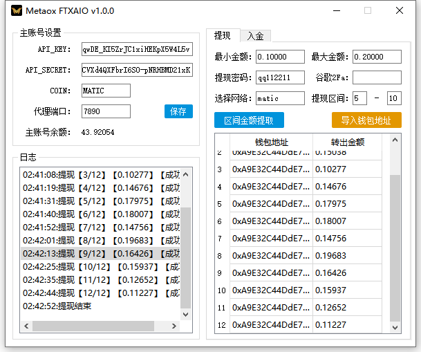Image resolution: width=421 pixels, height=352 pixels.
Task: Edit the 选择网络 field
Action: (280, 98)
